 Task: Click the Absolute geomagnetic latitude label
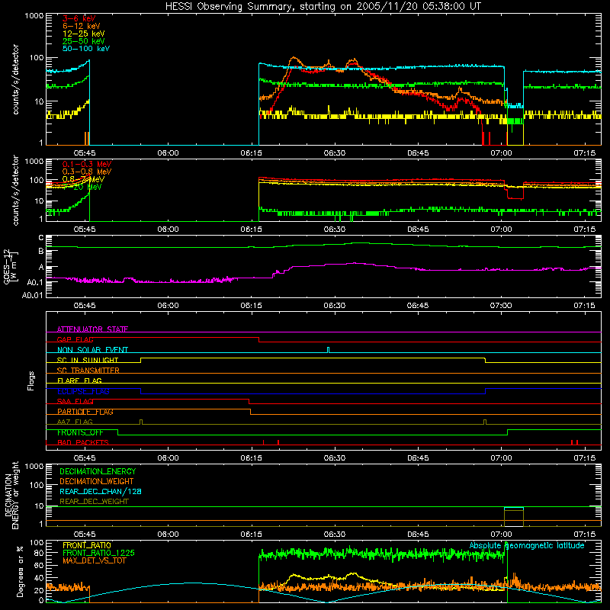tap(527, 545)
